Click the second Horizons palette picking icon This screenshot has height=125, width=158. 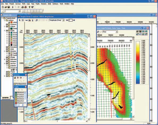click(18, 78)
